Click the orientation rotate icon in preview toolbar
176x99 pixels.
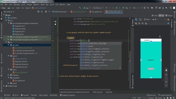tap(140, 20)
